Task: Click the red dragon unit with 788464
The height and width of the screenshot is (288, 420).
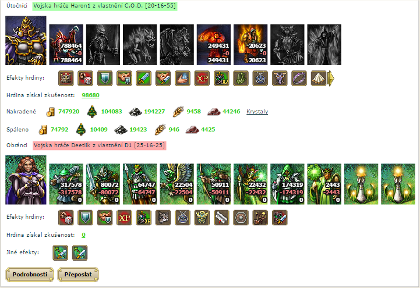Action: click(x=66, y=45)
